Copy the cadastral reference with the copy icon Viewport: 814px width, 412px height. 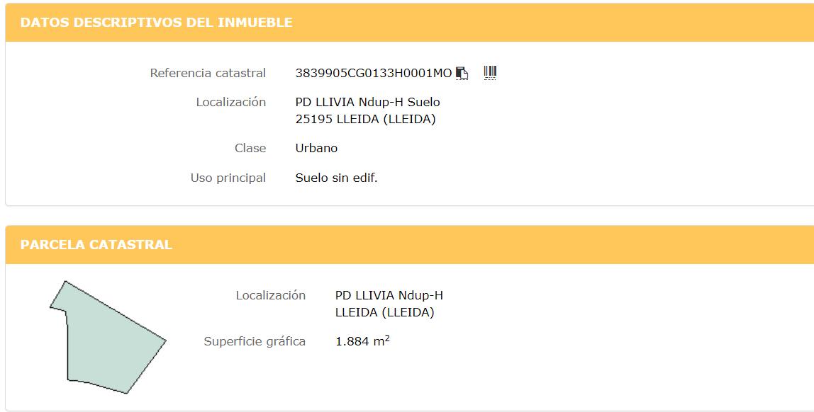tap(462, 73)
